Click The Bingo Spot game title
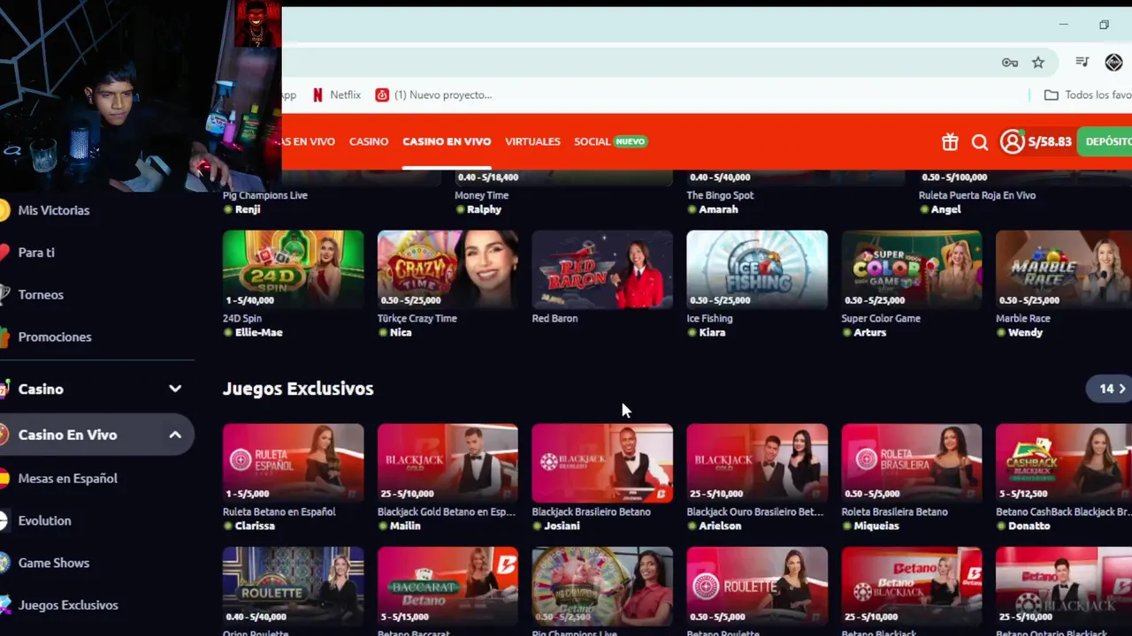Image resolution: width=1132 pixels, height=636 pixels. tap(720, 195)
